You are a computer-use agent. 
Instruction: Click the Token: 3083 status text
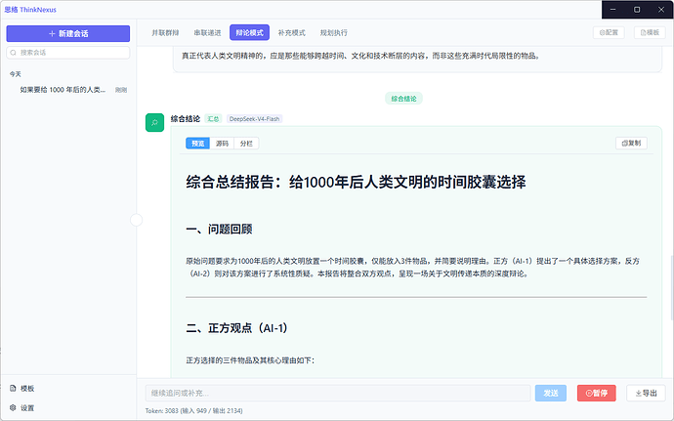click(193, 411)
